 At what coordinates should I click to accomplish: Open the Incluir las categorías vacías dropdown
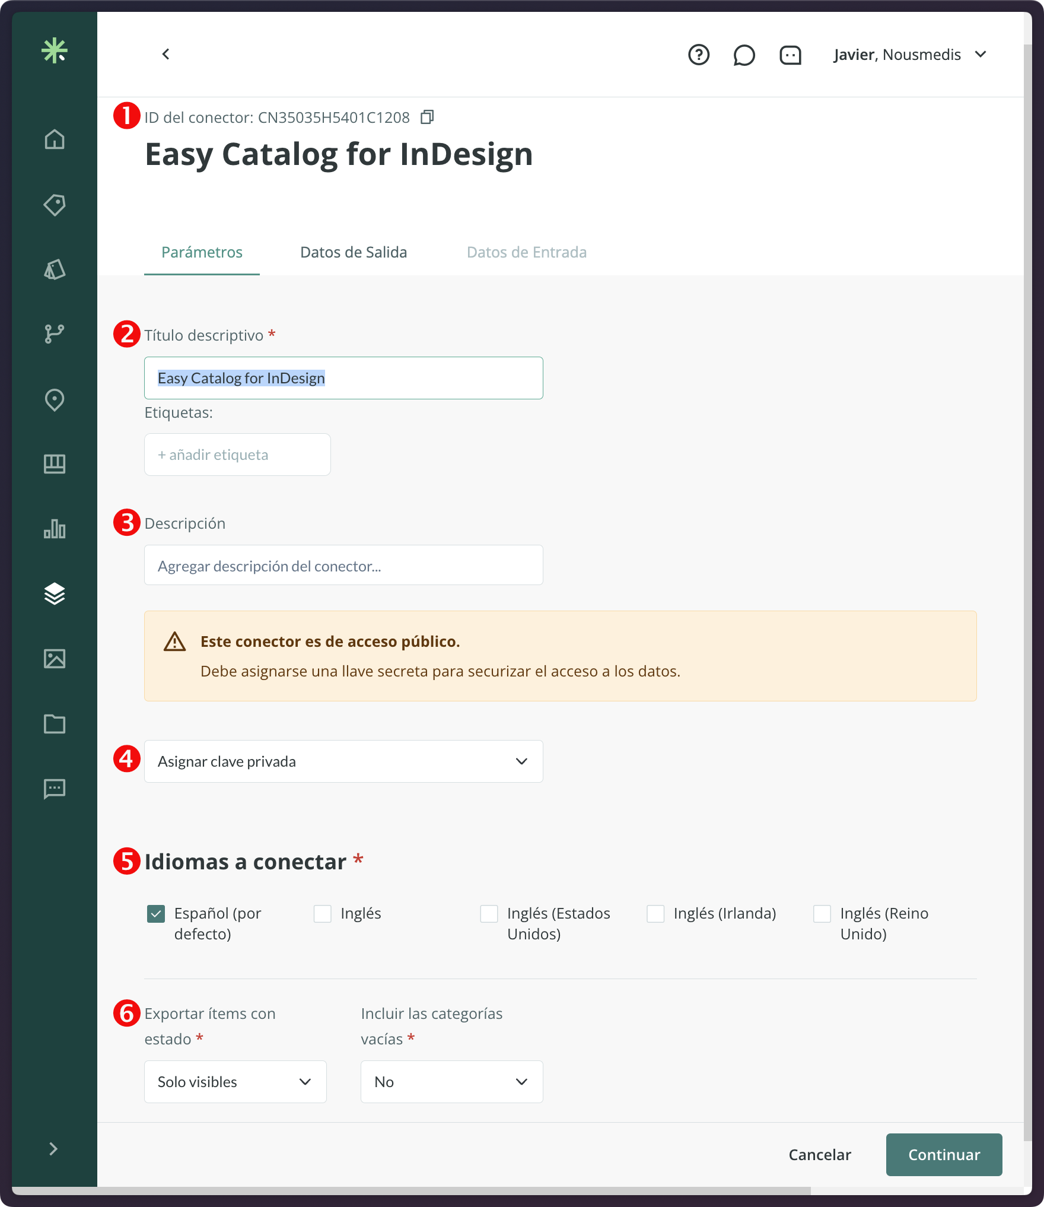[451, 1082]
